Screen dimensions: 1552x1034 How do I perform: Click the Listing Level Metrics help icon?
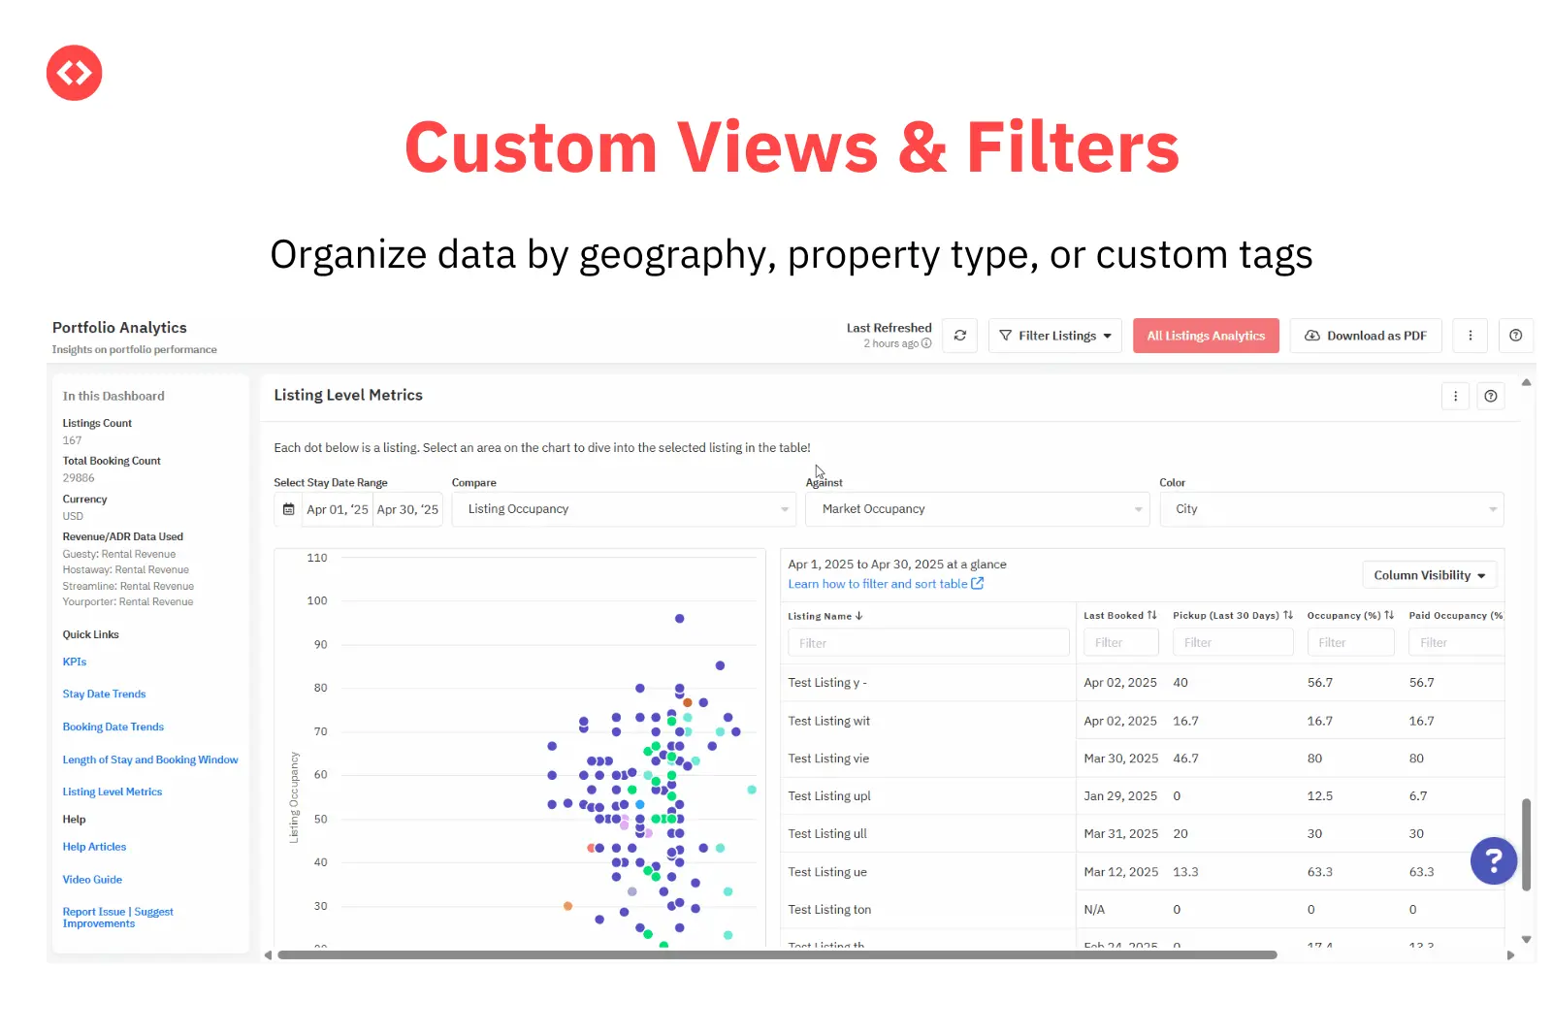1491,396
